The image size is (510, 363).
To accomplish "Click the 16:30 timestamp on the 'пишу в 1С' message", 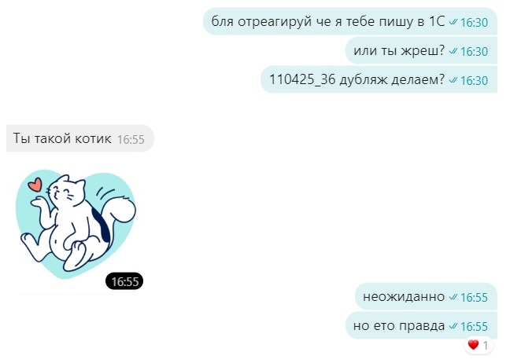I will point(475,23).
